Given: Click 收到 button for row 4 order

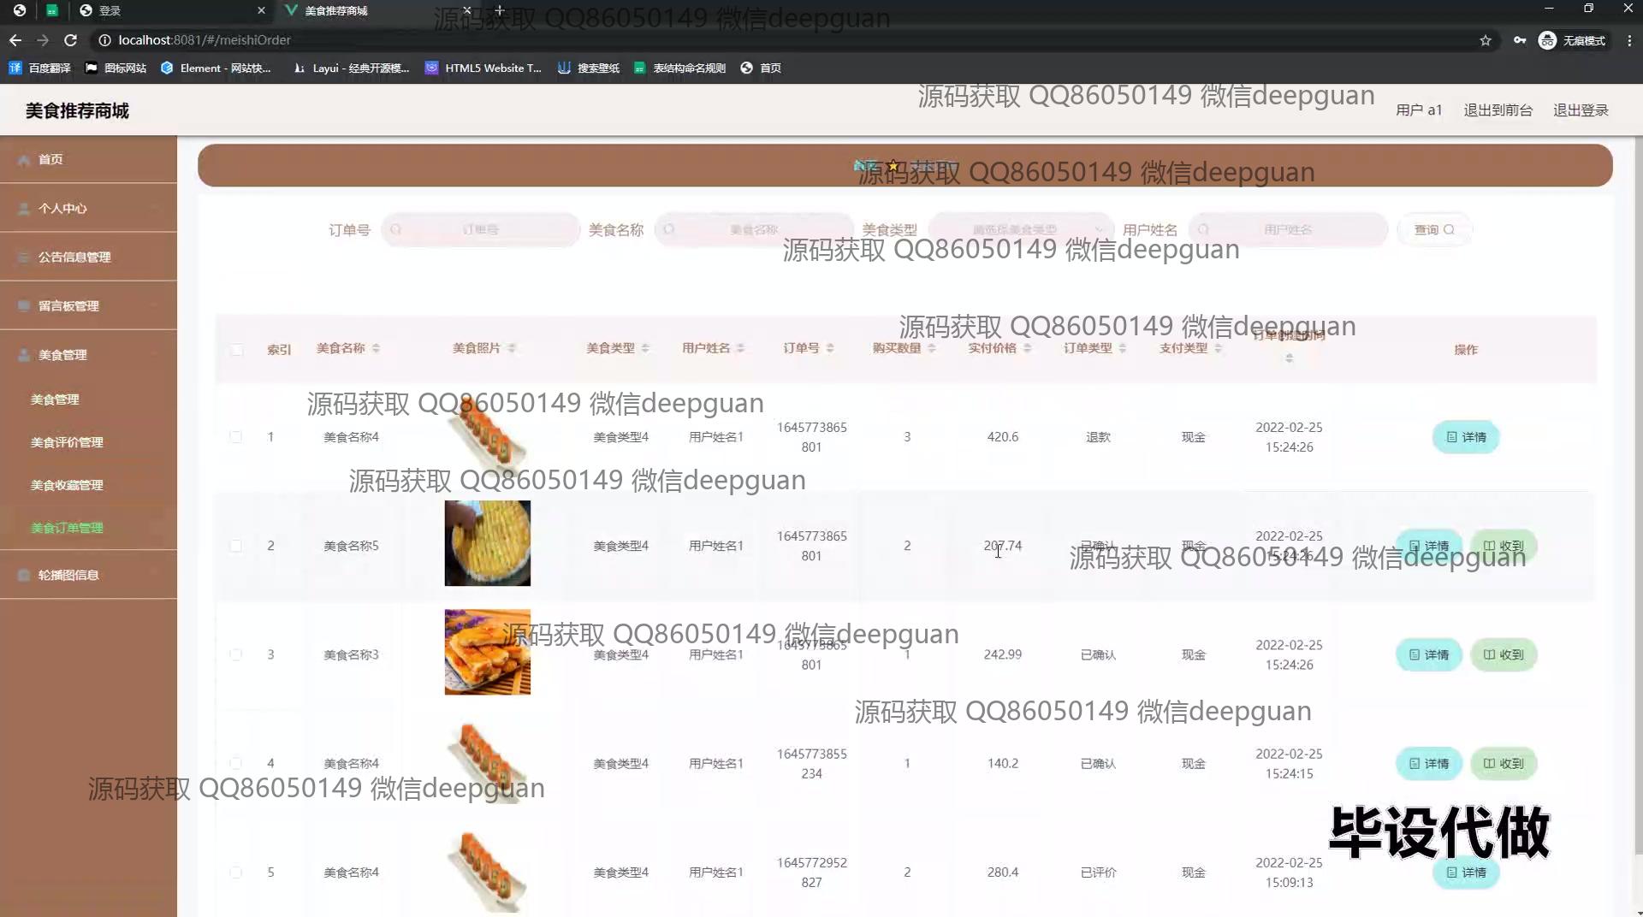Looking at the screenshot, I should [x=1504, y=763].
